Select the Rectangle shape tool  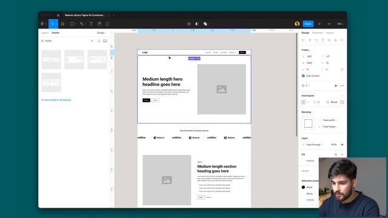click(x=72, y=24)
